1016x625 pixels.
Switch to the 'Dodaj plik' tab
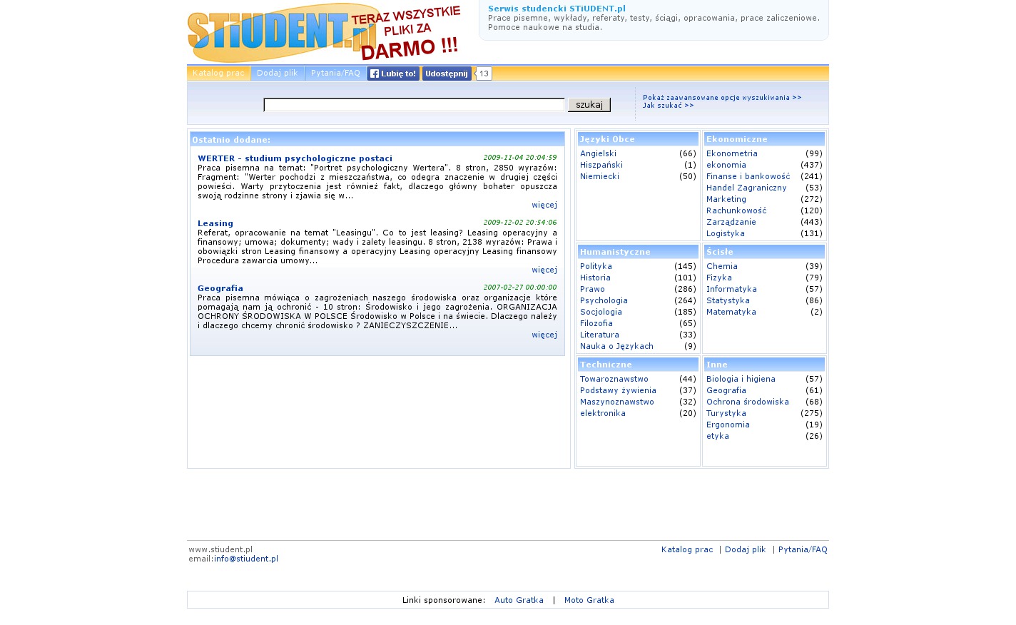point(278,73)
